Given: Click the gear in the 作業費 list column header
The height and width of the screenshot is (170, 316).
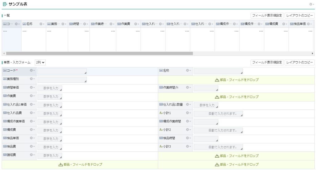Looking at the screenshot, I should coord(136,24).
